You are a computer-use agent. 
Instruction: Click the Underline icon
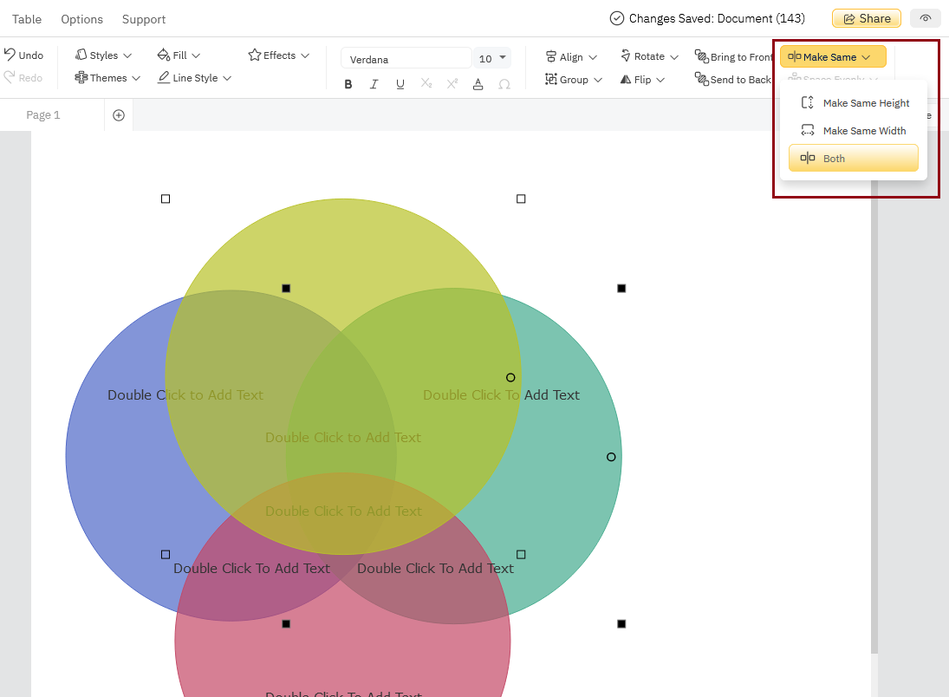400,84
